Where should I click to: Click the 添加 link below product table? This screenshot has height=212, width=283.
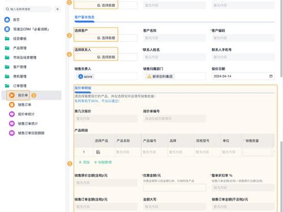pyautogui.click(x=84, y=162)
